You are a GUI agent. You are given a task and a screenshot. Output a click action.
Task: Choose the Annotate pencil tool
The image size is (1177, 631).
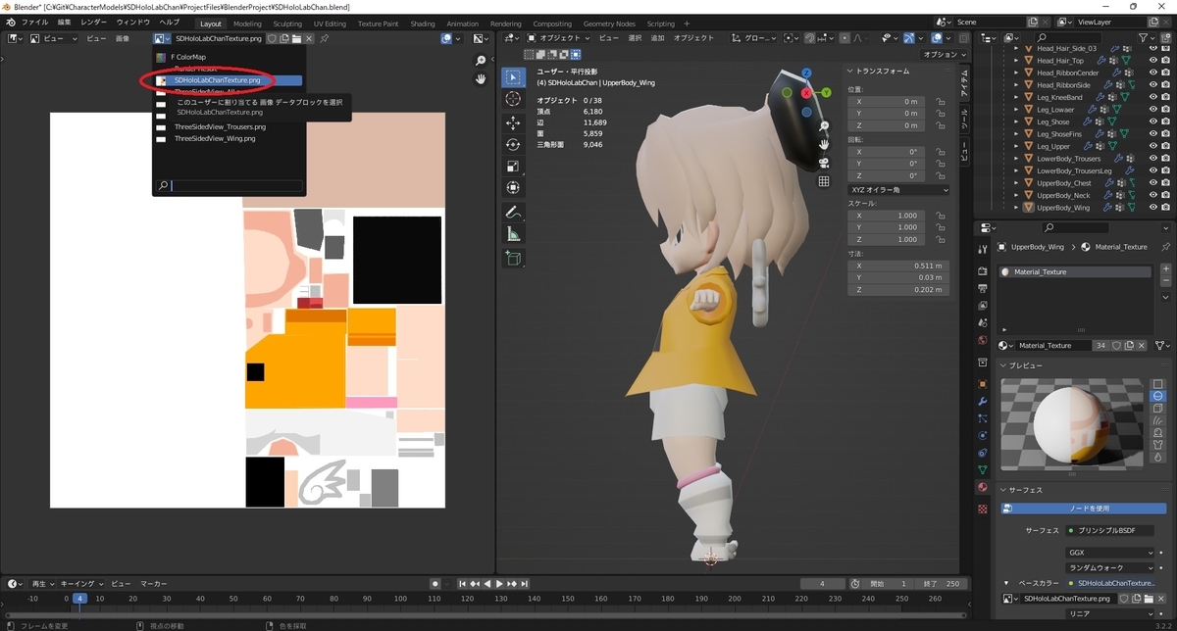pyautogui.click(x=513, y=212)
